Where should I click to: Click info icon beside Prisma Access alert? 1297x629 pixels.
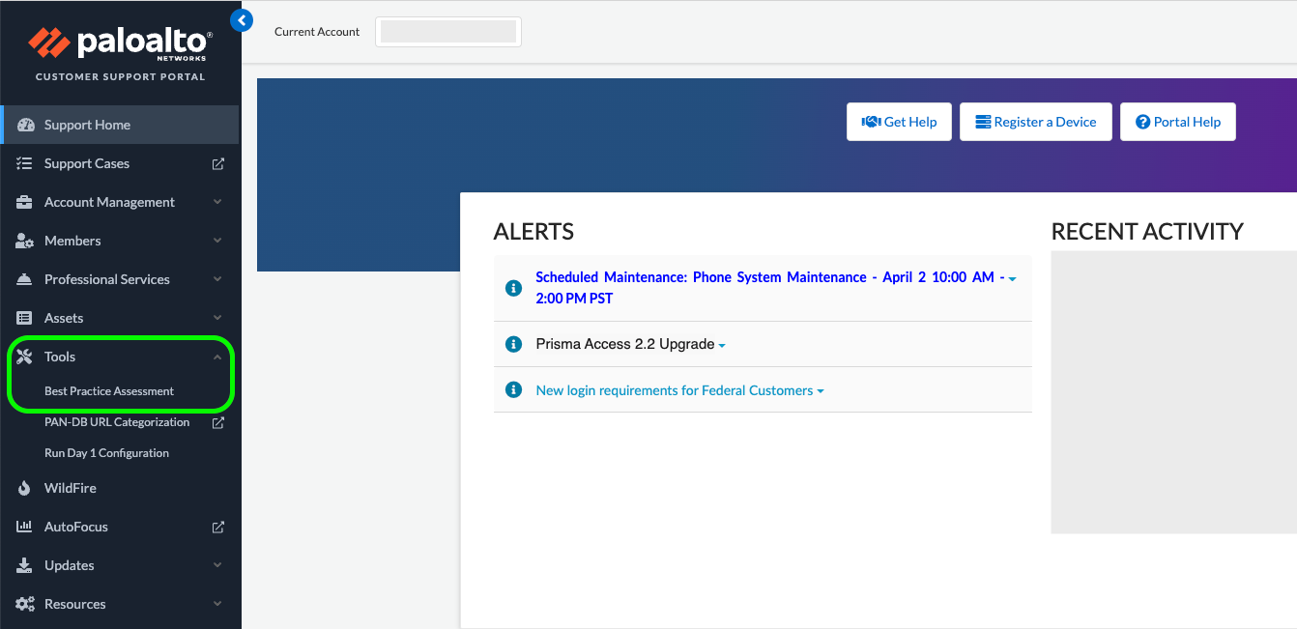[514, 344]
